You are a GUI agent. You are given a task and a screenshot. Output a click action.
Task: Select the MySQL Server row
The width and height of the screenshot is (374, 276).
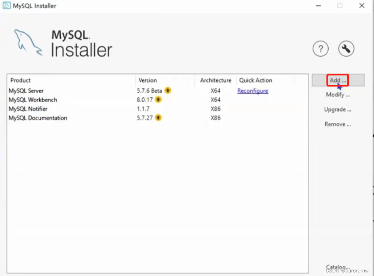tap(158, 91)
